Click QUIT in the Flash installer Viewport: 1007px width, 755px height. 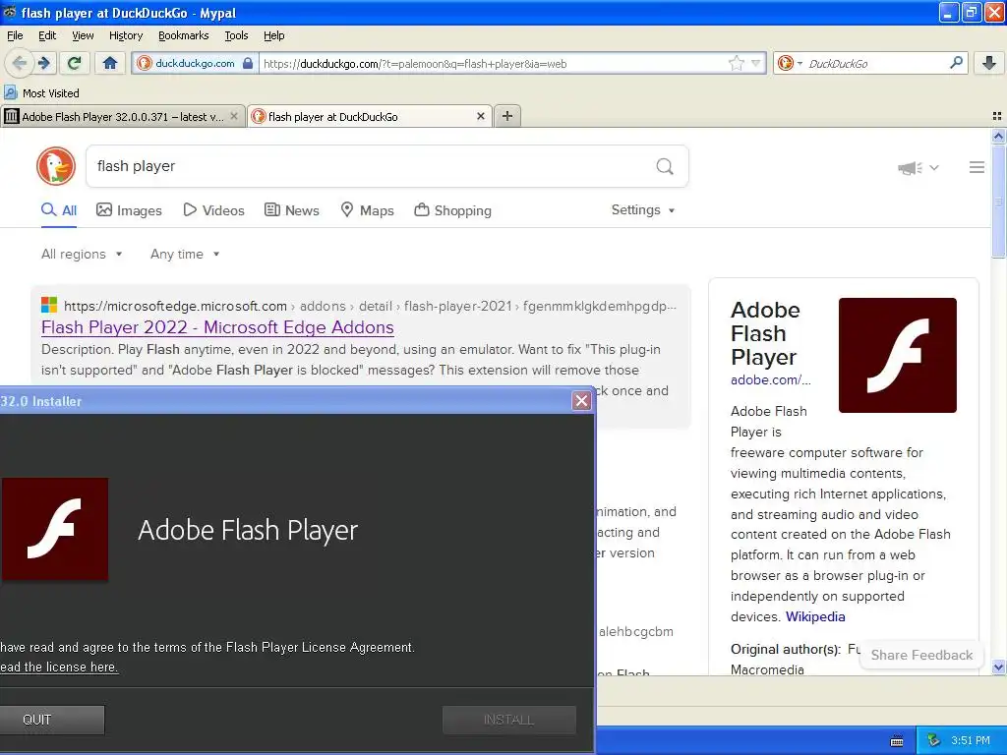tap(51, 720)
